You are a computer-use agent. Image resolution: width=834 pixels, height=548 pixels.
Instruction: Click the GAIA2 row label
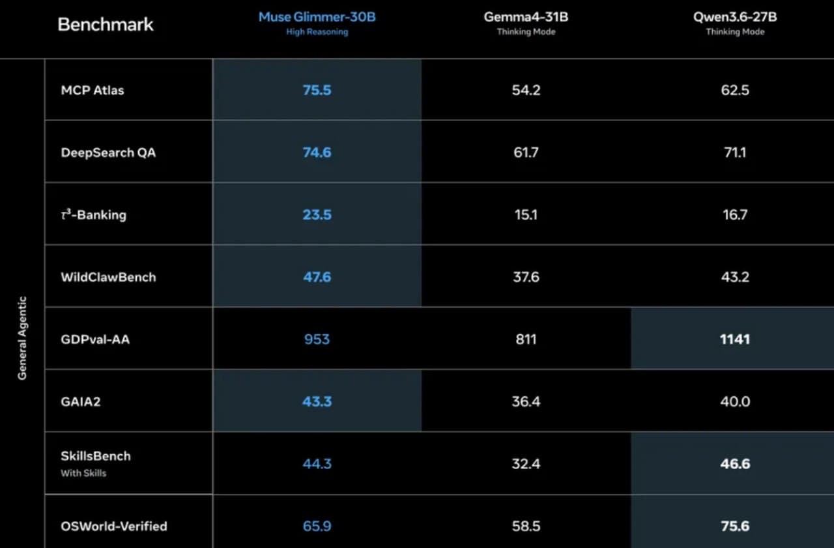(x=81, y=402)
